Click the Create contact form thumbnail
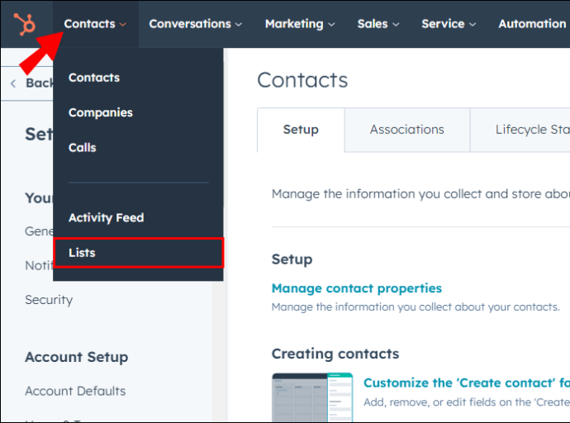The image size is (570, 423). (312, 397)
